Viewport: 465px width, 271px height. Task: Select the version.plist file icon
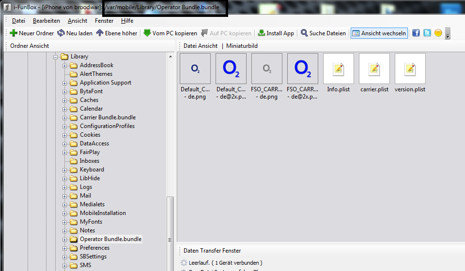410,69
